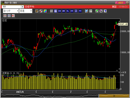Open the rainbow color settings icon
The image size is (130, 98).
click(x=45, y=11)
